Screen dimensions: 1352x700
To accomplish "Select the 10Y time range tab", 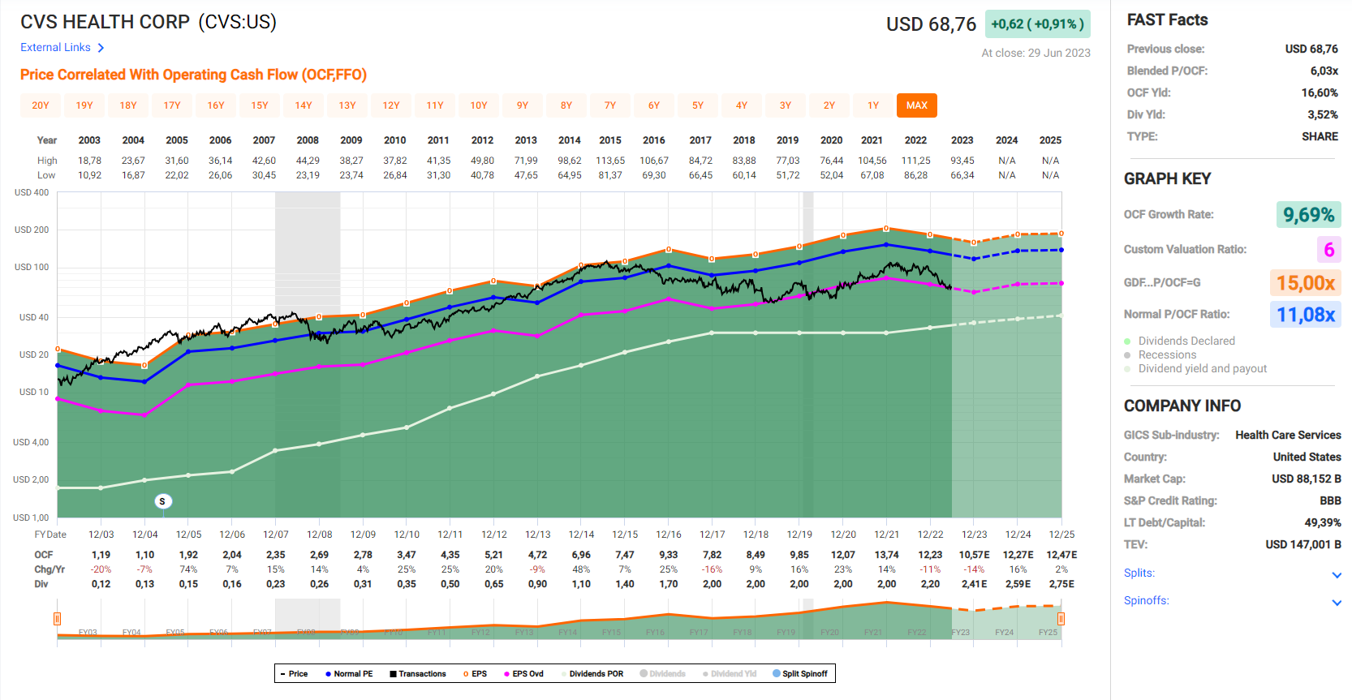I will pos(479,105).
